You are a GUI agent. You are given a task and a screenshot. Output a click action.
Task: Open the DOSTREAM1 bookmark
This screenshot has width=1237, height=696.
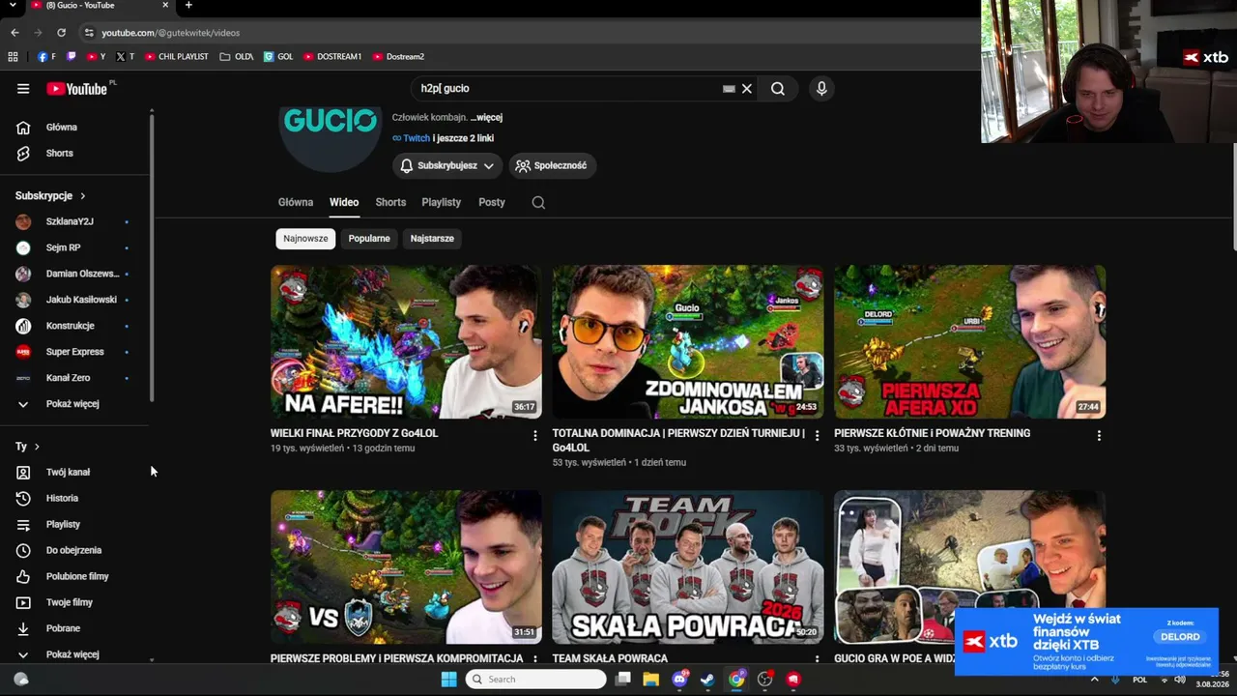332,57
